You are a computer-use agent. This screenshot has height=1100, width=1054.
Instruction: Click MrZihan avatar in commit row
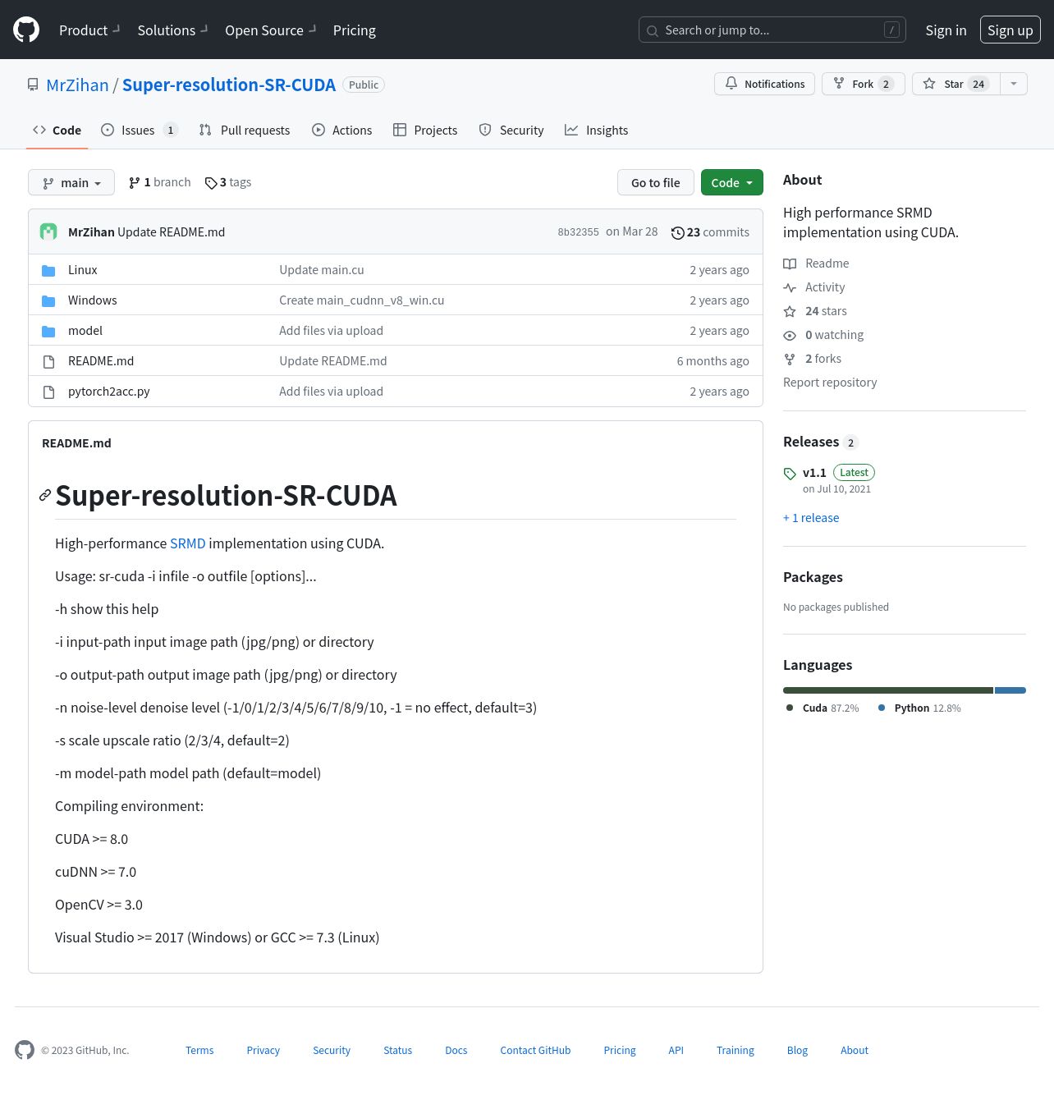coord(48,231)
